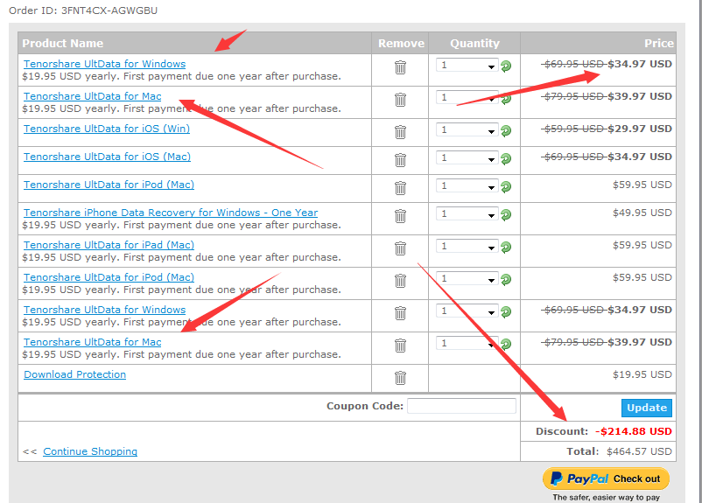Delete UltData for iPad (Mac) from cart
This screenshot has width=702, height=503.
click(400, 248)
